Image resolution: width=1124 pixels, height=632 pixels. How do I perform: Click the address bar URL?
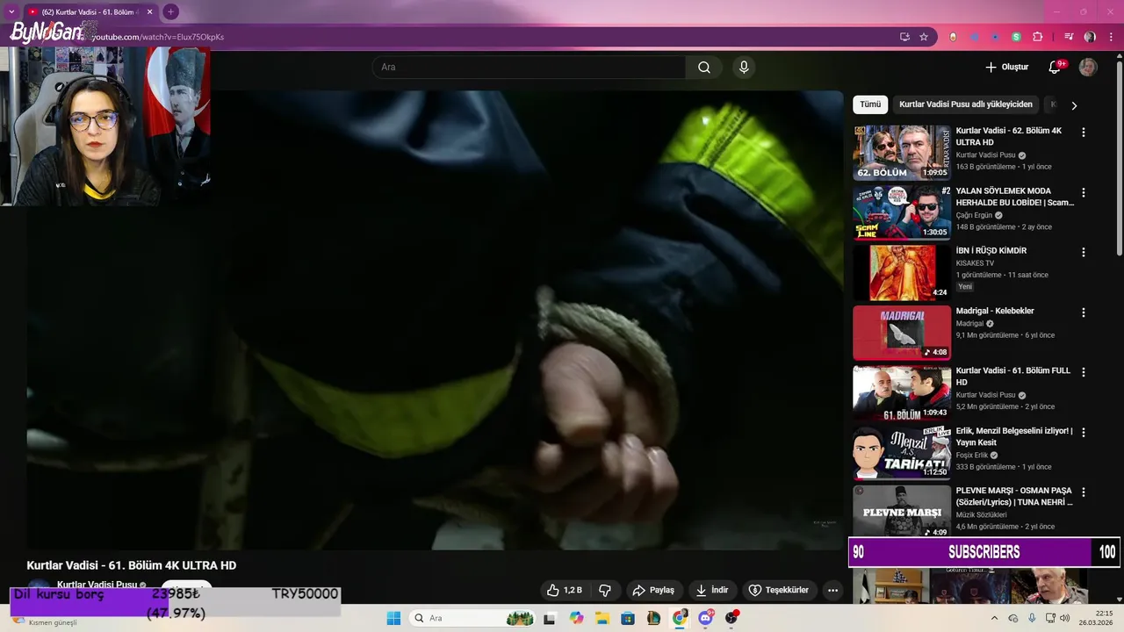158,37
